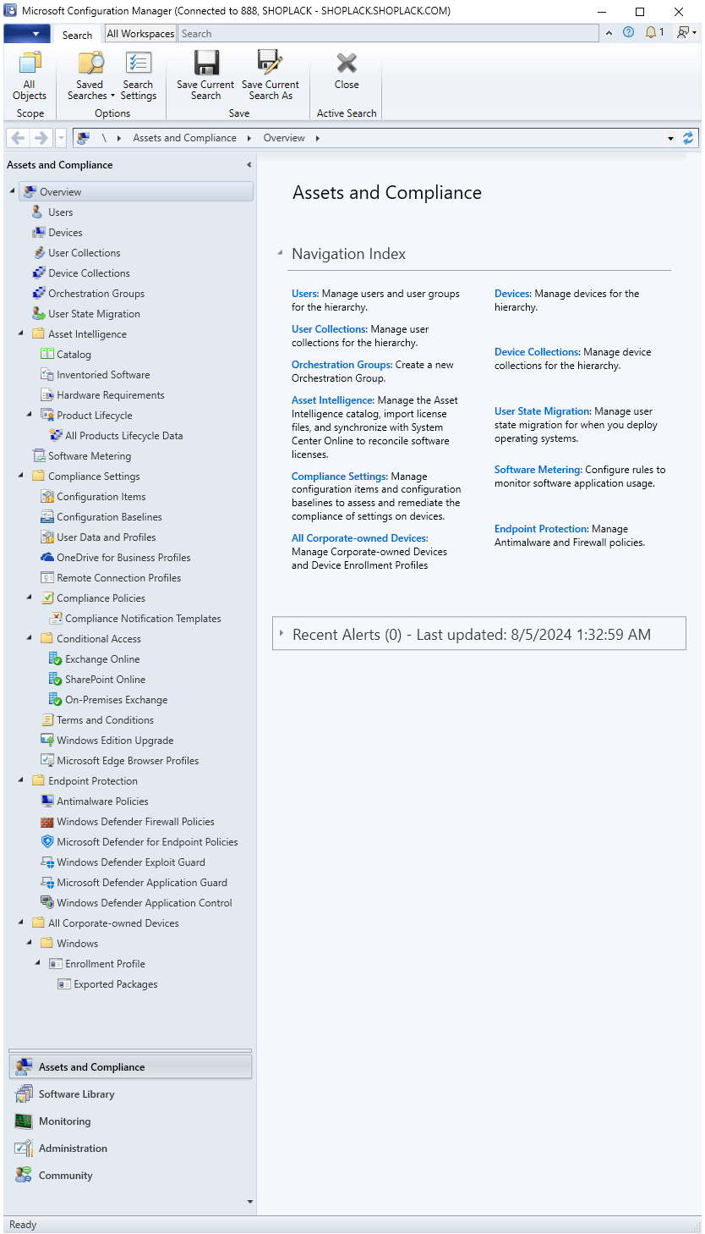705x1234 pixels.
Task: Select the Configuration Items icon
Action: (46, 497)
